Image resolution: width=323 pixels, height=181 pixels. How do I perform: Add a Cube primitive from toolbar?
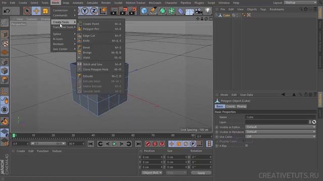tap(144, 11)
